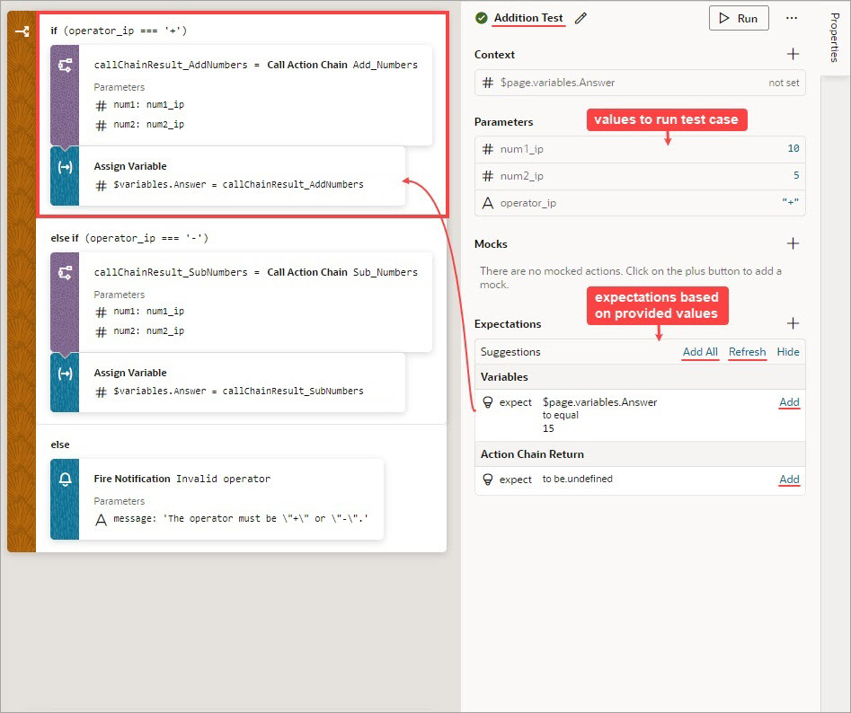Select the if (operator_ip === '+') condition
Image resolution: width=851 pixels, height=713 pixels.
click(x=119, y=31)
